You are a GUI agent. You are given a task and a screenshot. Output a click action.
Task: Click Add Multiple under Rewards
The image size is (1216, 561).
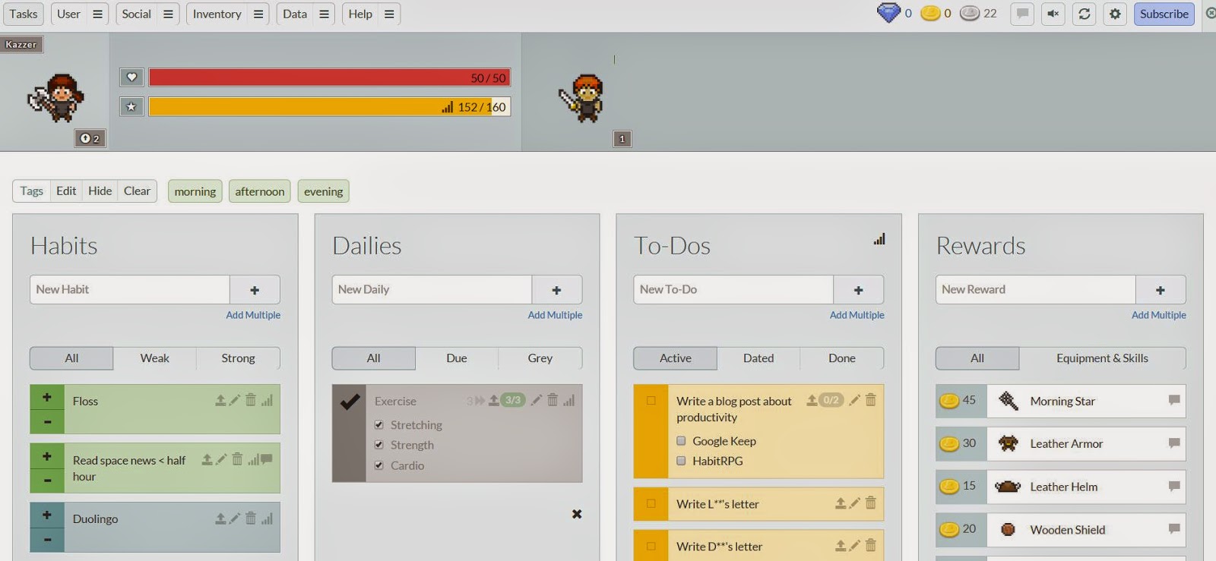pyautogui.click(x=1159, y=315)
